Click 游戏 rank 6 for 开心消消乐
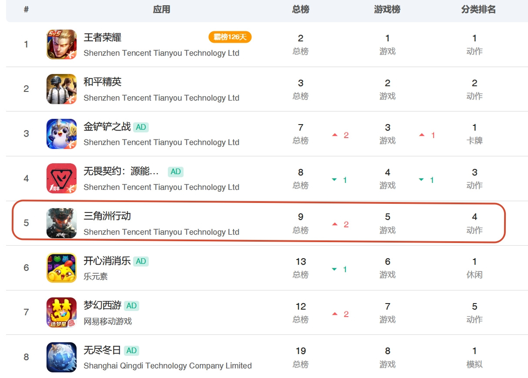The image size is (528, 378). click(x=388, y=268)
